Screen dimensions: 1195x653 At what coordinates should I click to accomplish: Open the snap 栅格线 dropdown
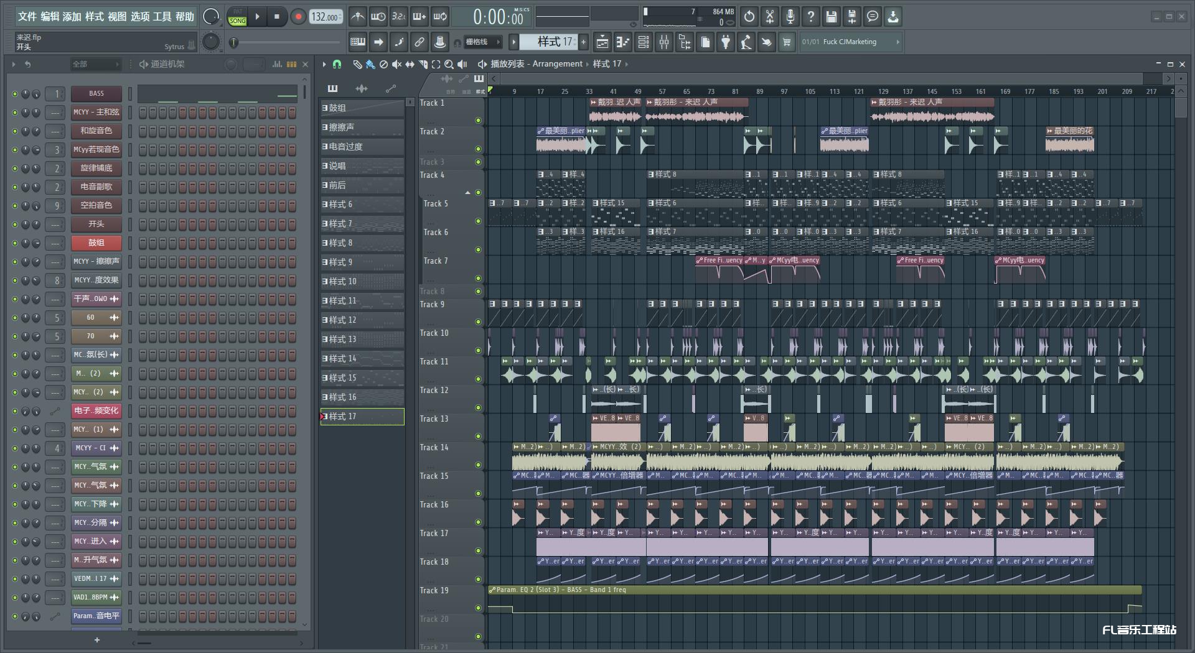482,42
